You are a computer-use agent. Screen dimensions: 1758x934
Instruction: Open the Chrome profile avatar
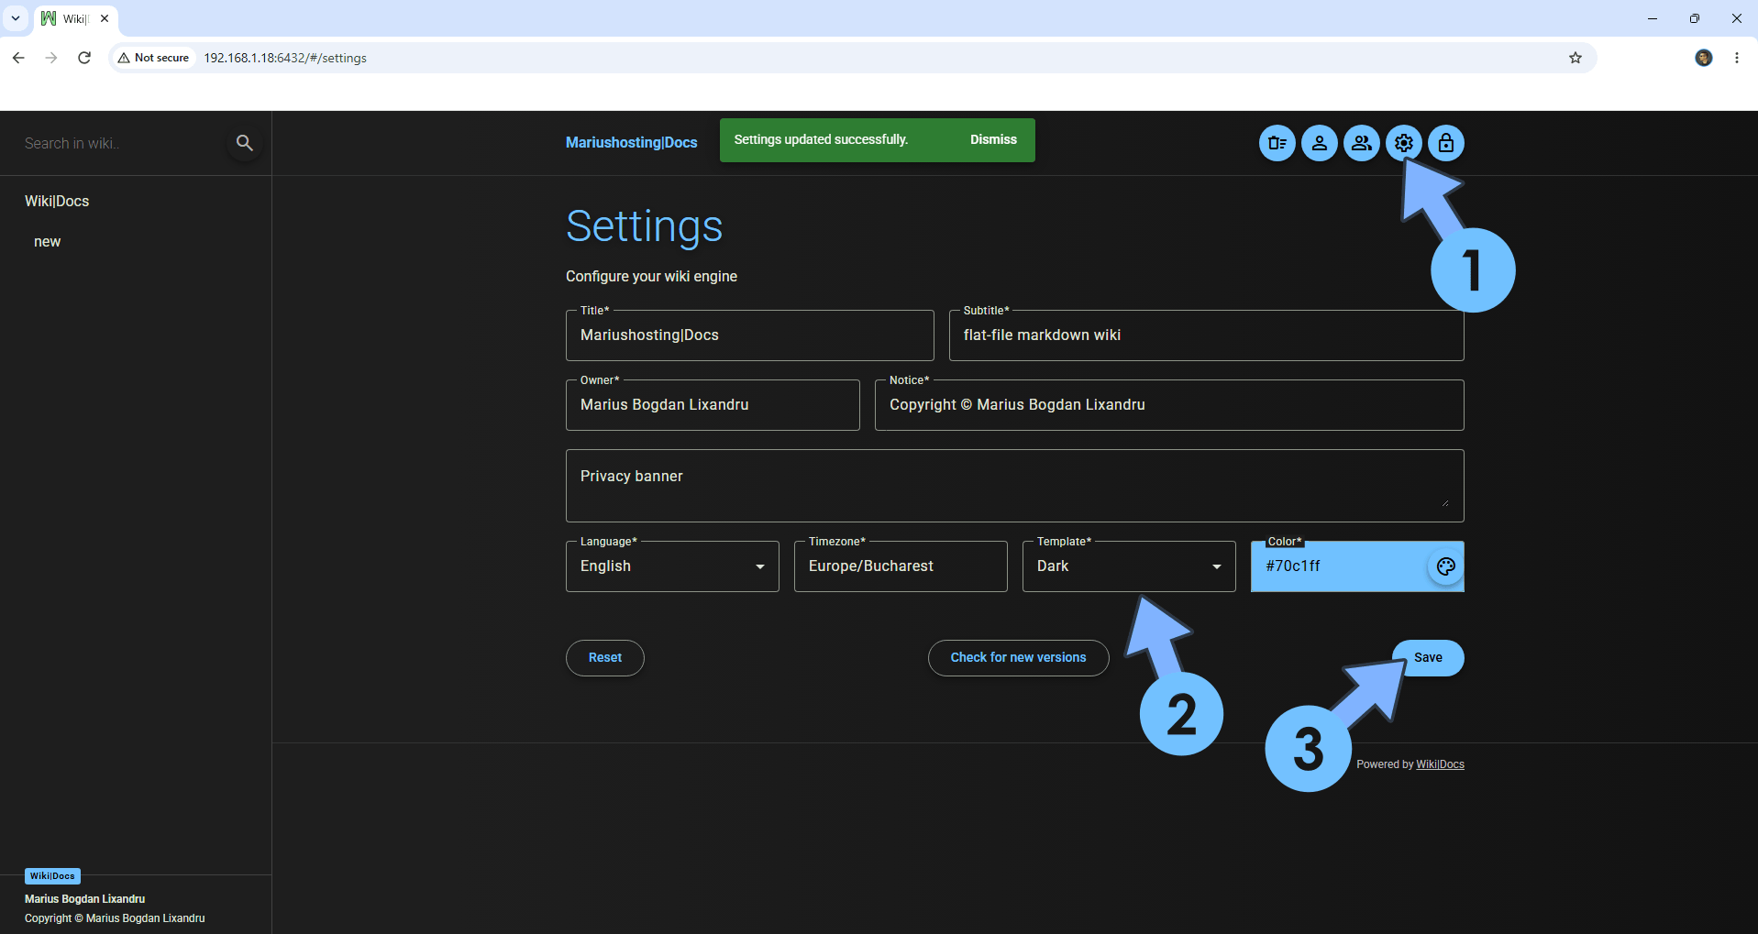1703,58
